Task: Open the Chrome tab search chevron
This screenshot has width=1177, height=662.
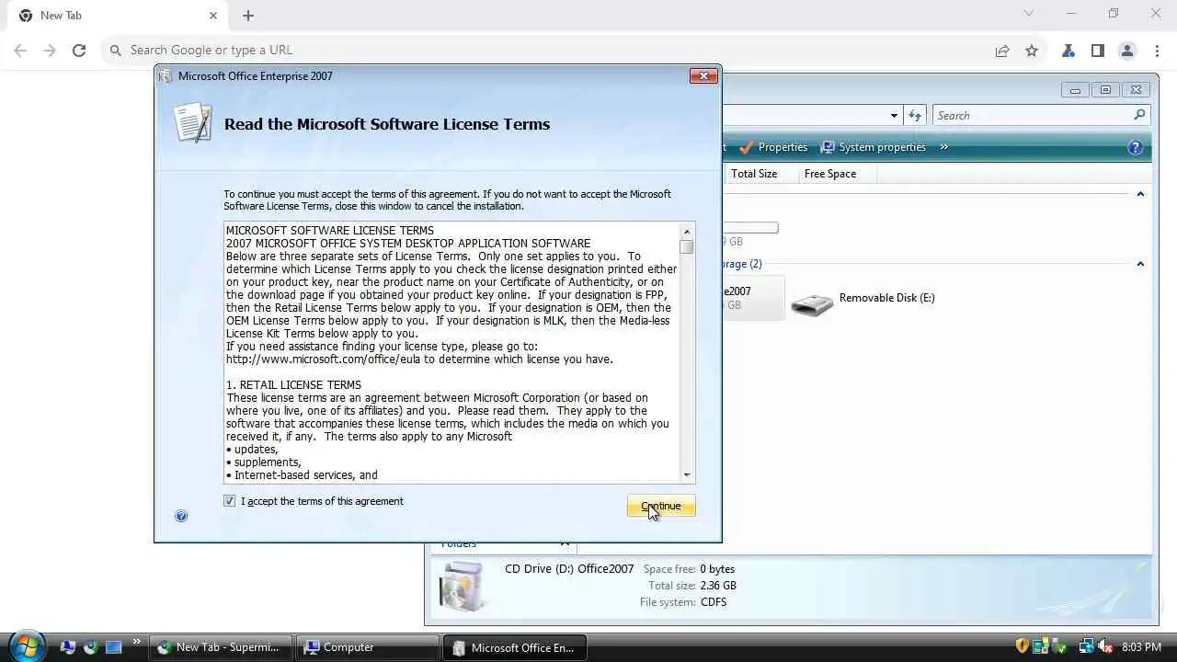Action: [x=1029, y=14]
